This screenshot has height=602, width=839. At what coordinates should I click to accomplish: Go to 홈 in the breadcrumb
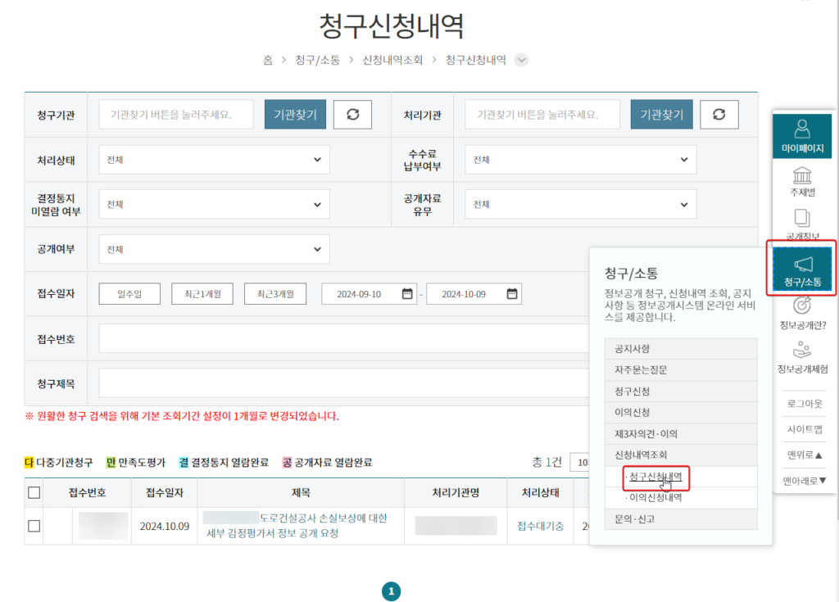pyautogui.click(x=268, y=60)
